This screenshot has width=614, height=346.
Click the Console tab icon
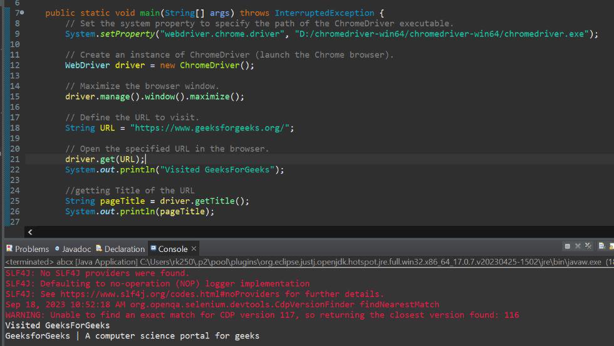click(153, 248)
